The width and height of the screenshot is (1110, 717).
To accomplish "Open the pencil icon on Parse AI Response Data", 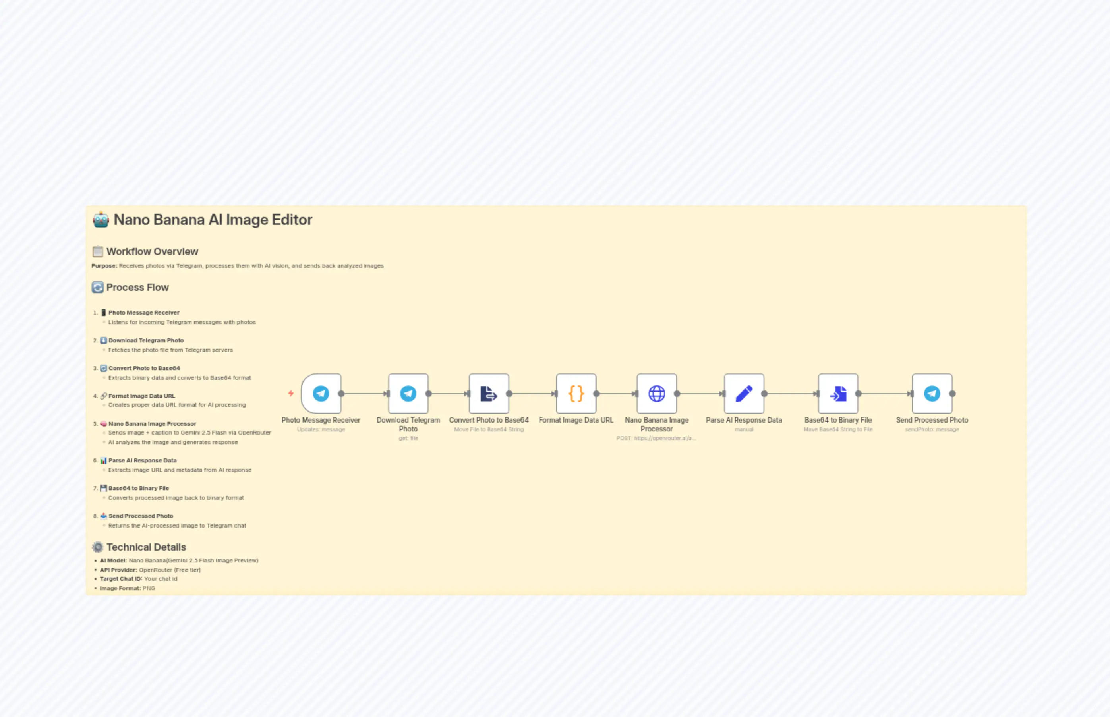I will click(744, 393).
